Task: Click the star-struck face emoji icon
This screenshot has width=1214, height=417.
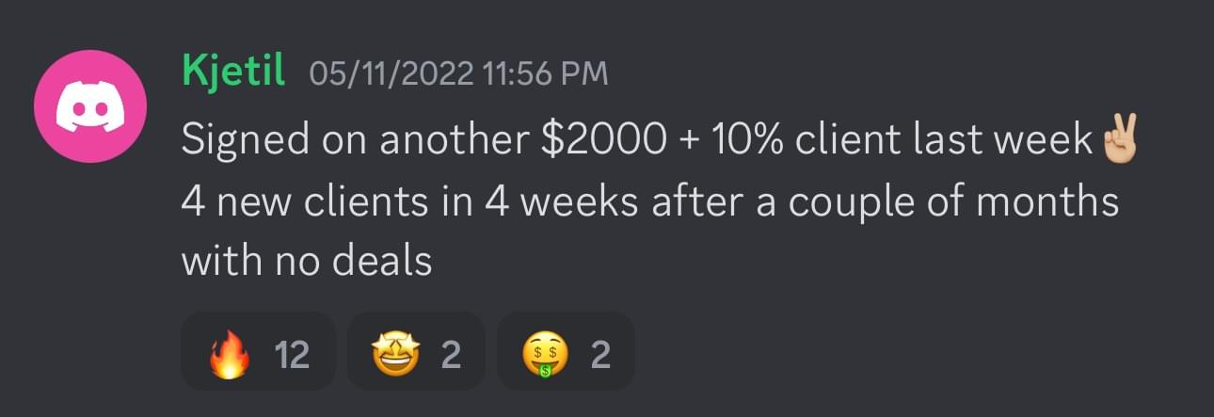Action: [395, 356]
